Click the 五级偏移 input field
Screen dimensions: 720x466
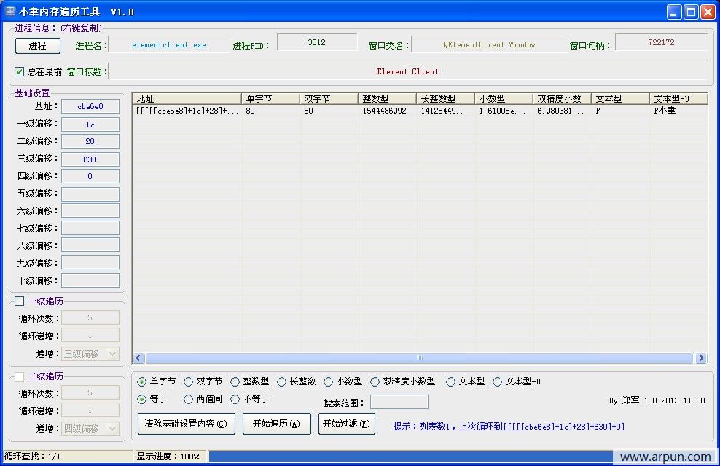[90, 193]
